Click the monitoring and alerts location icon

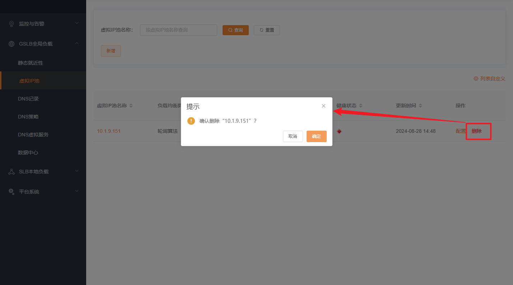[x=11, y=24]
